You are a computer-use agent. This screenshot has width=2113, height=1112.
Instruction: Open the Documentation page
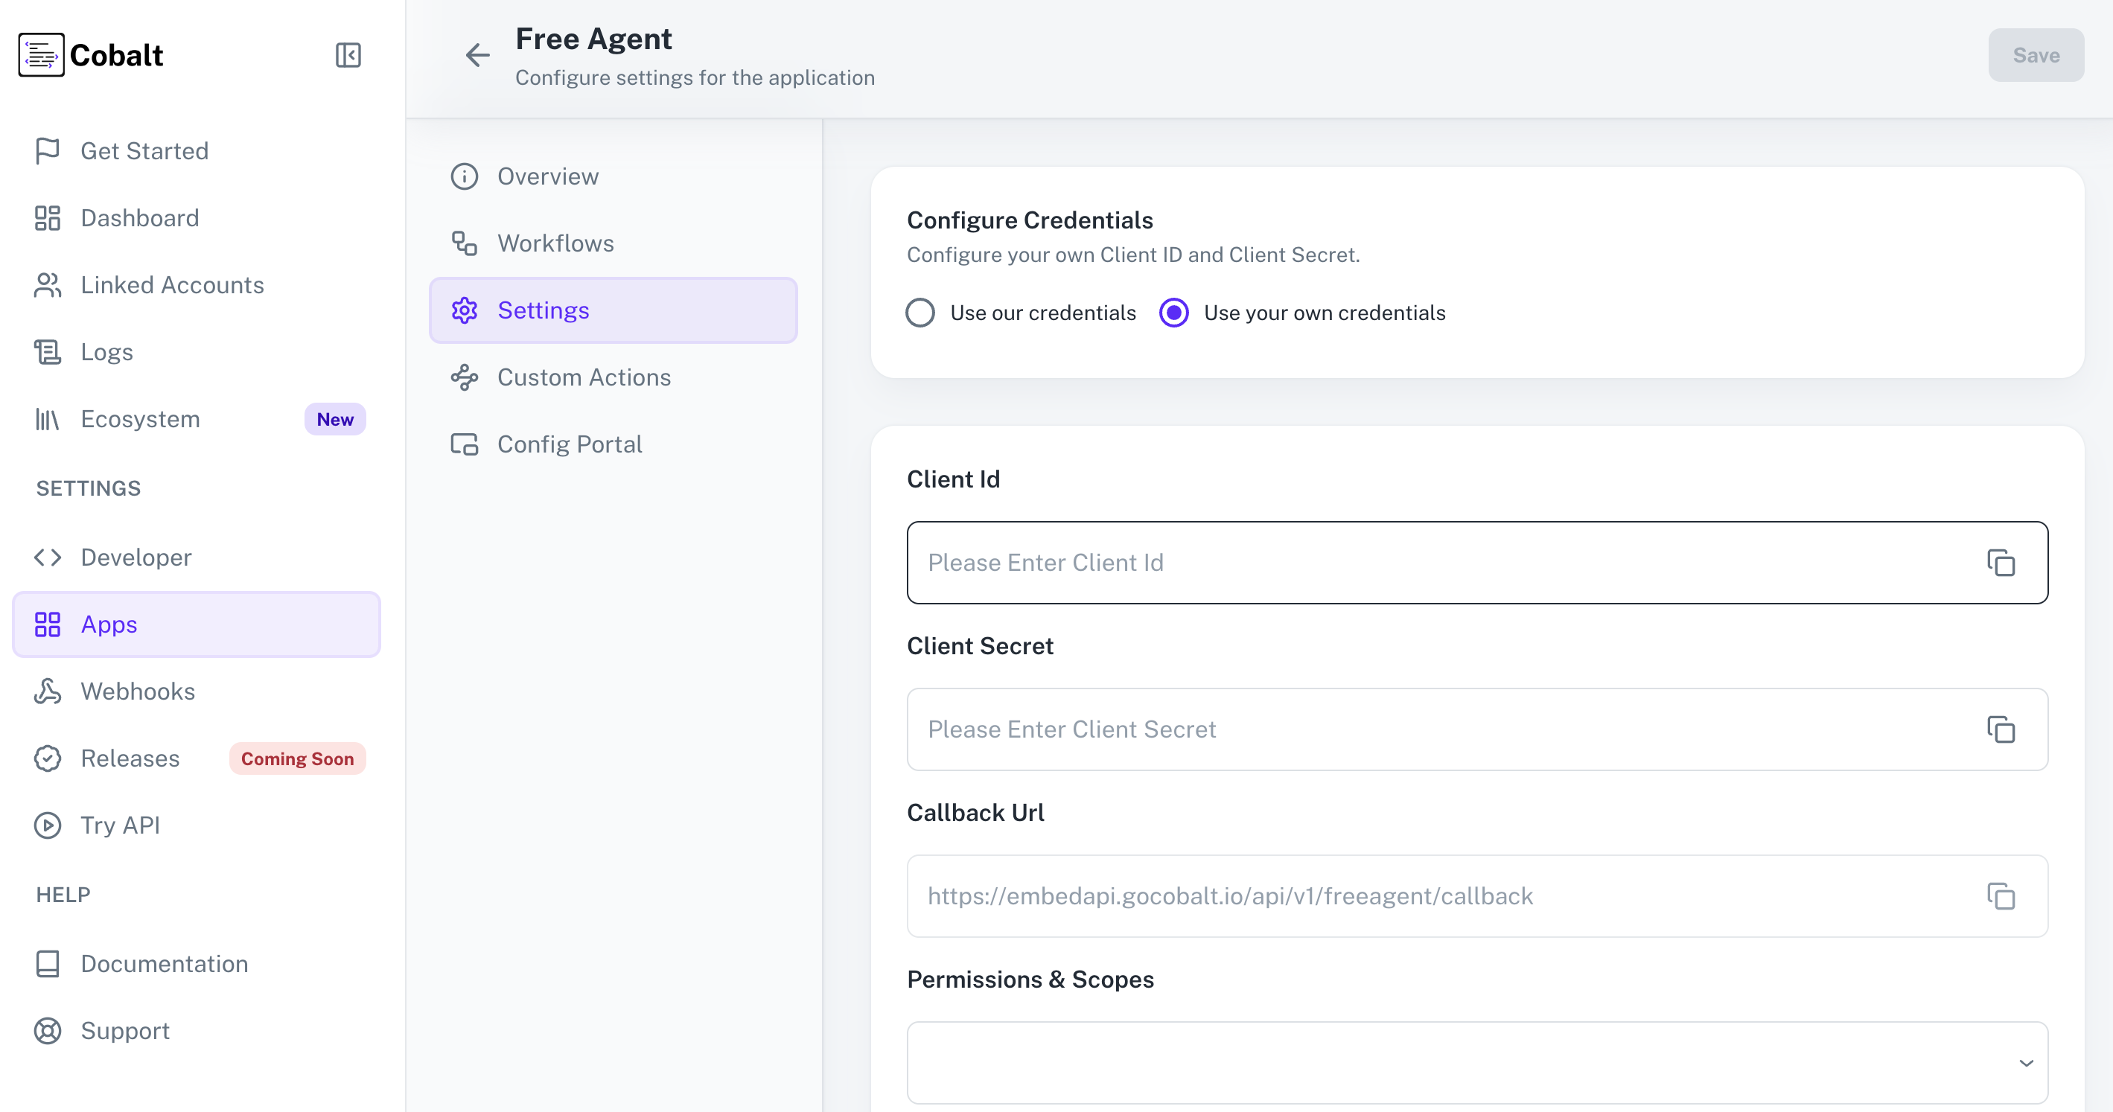164,964
